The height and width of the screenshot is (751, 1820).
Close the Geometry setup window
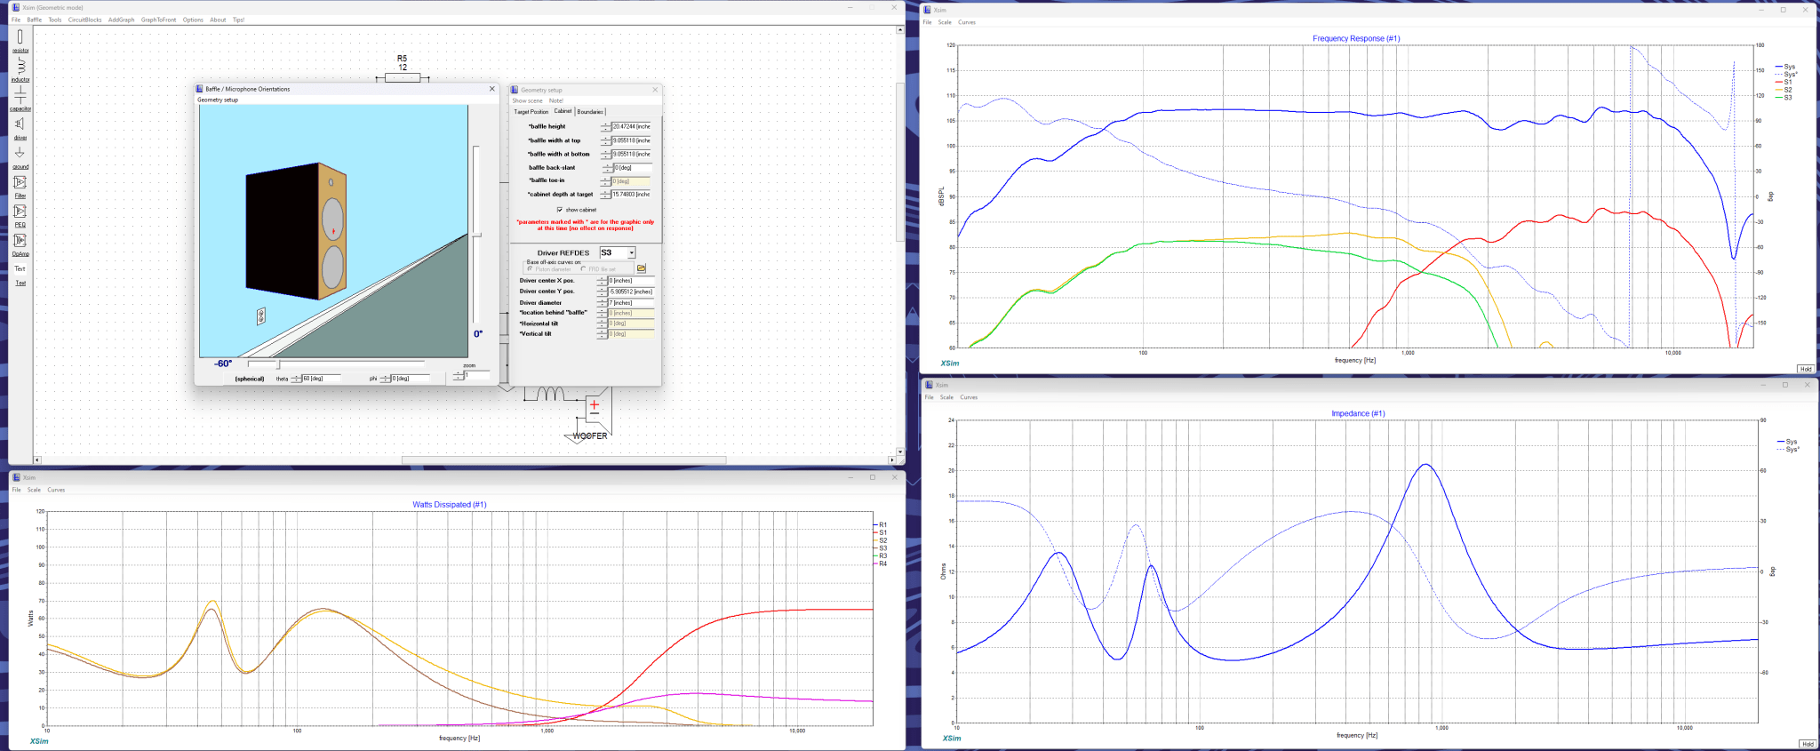(x=655, y=90)
